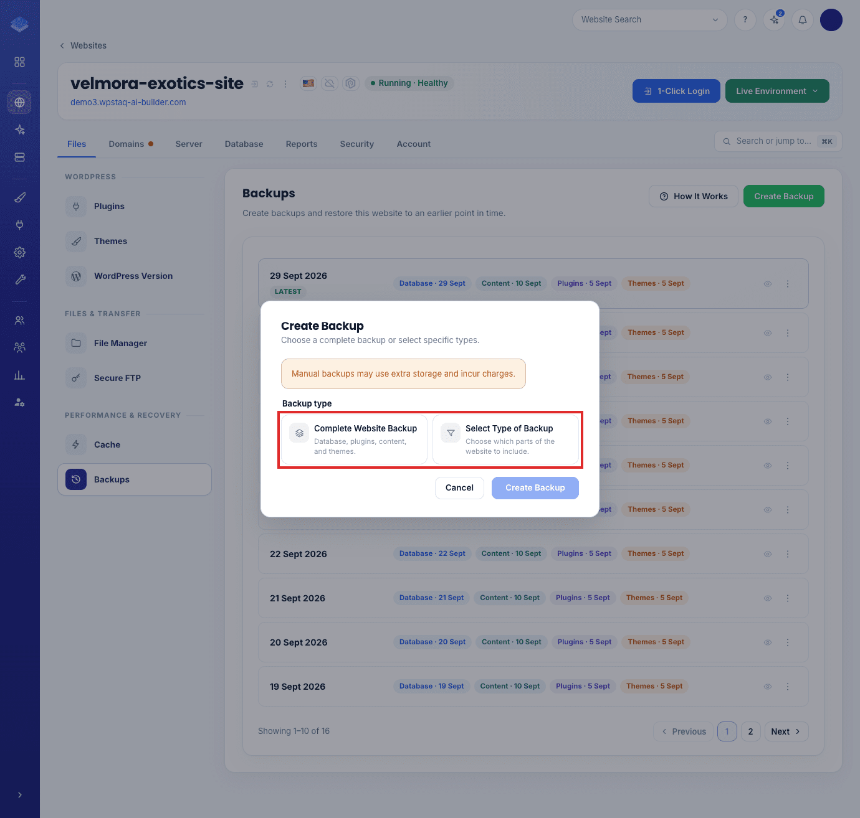This screenshot has height=818, width=860.
Task: Open the sparkle AI icon in sidebar
Action: (19, 129)
